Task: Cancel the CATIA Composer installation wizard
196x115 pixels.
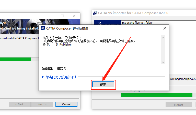Action: pyautogui.click(x=66, y=104)
